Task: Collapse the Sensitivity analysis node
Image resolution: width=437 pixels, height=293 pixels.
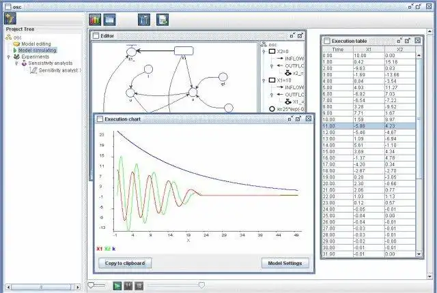Action: tap(16, 63)
